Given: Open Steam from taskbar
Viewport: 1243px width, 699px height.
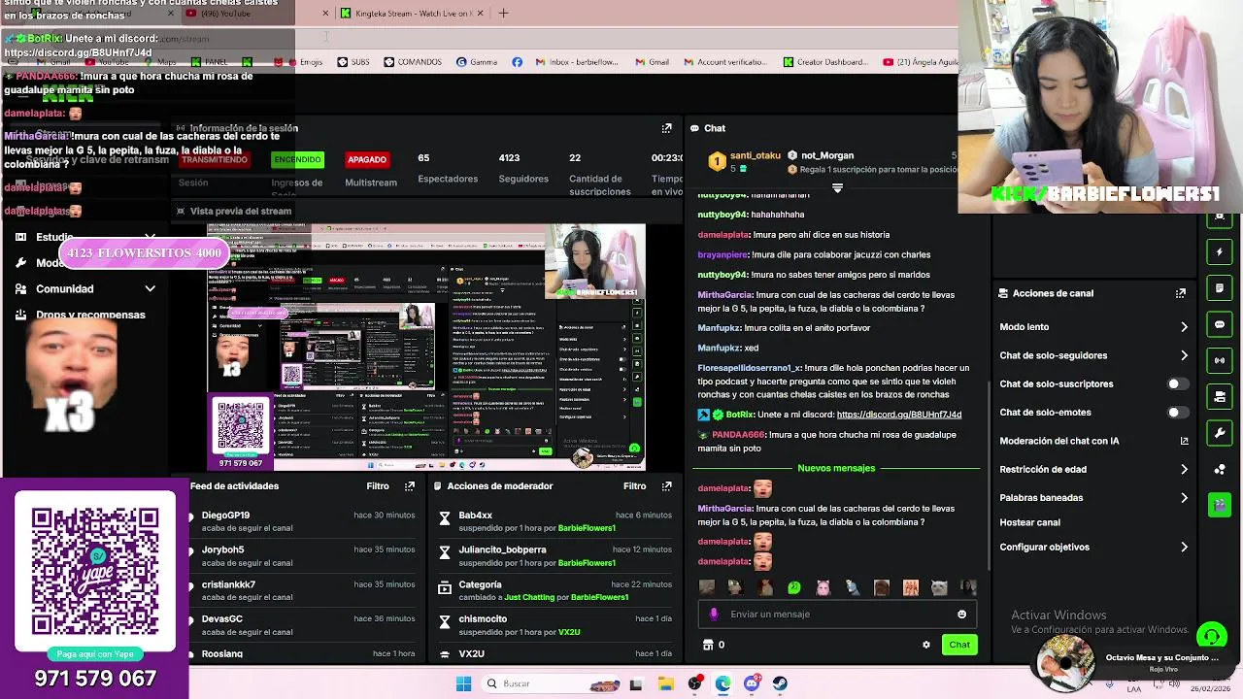Looking at the screenshot, I should (780, 683).
